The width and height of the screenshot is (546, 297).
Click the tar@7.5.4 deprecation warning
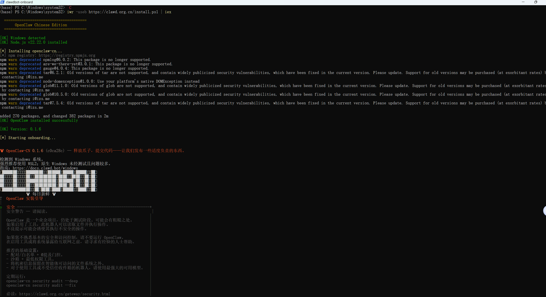[x=273, y=105]
